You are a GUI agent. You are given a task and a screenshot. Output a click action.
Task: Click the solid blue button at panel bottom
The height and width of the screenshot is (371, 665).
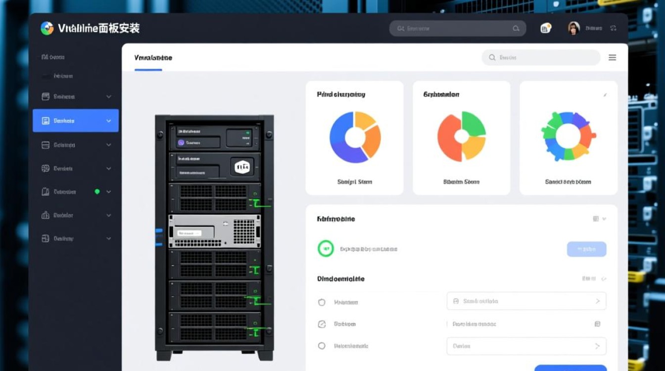point(570,368)
